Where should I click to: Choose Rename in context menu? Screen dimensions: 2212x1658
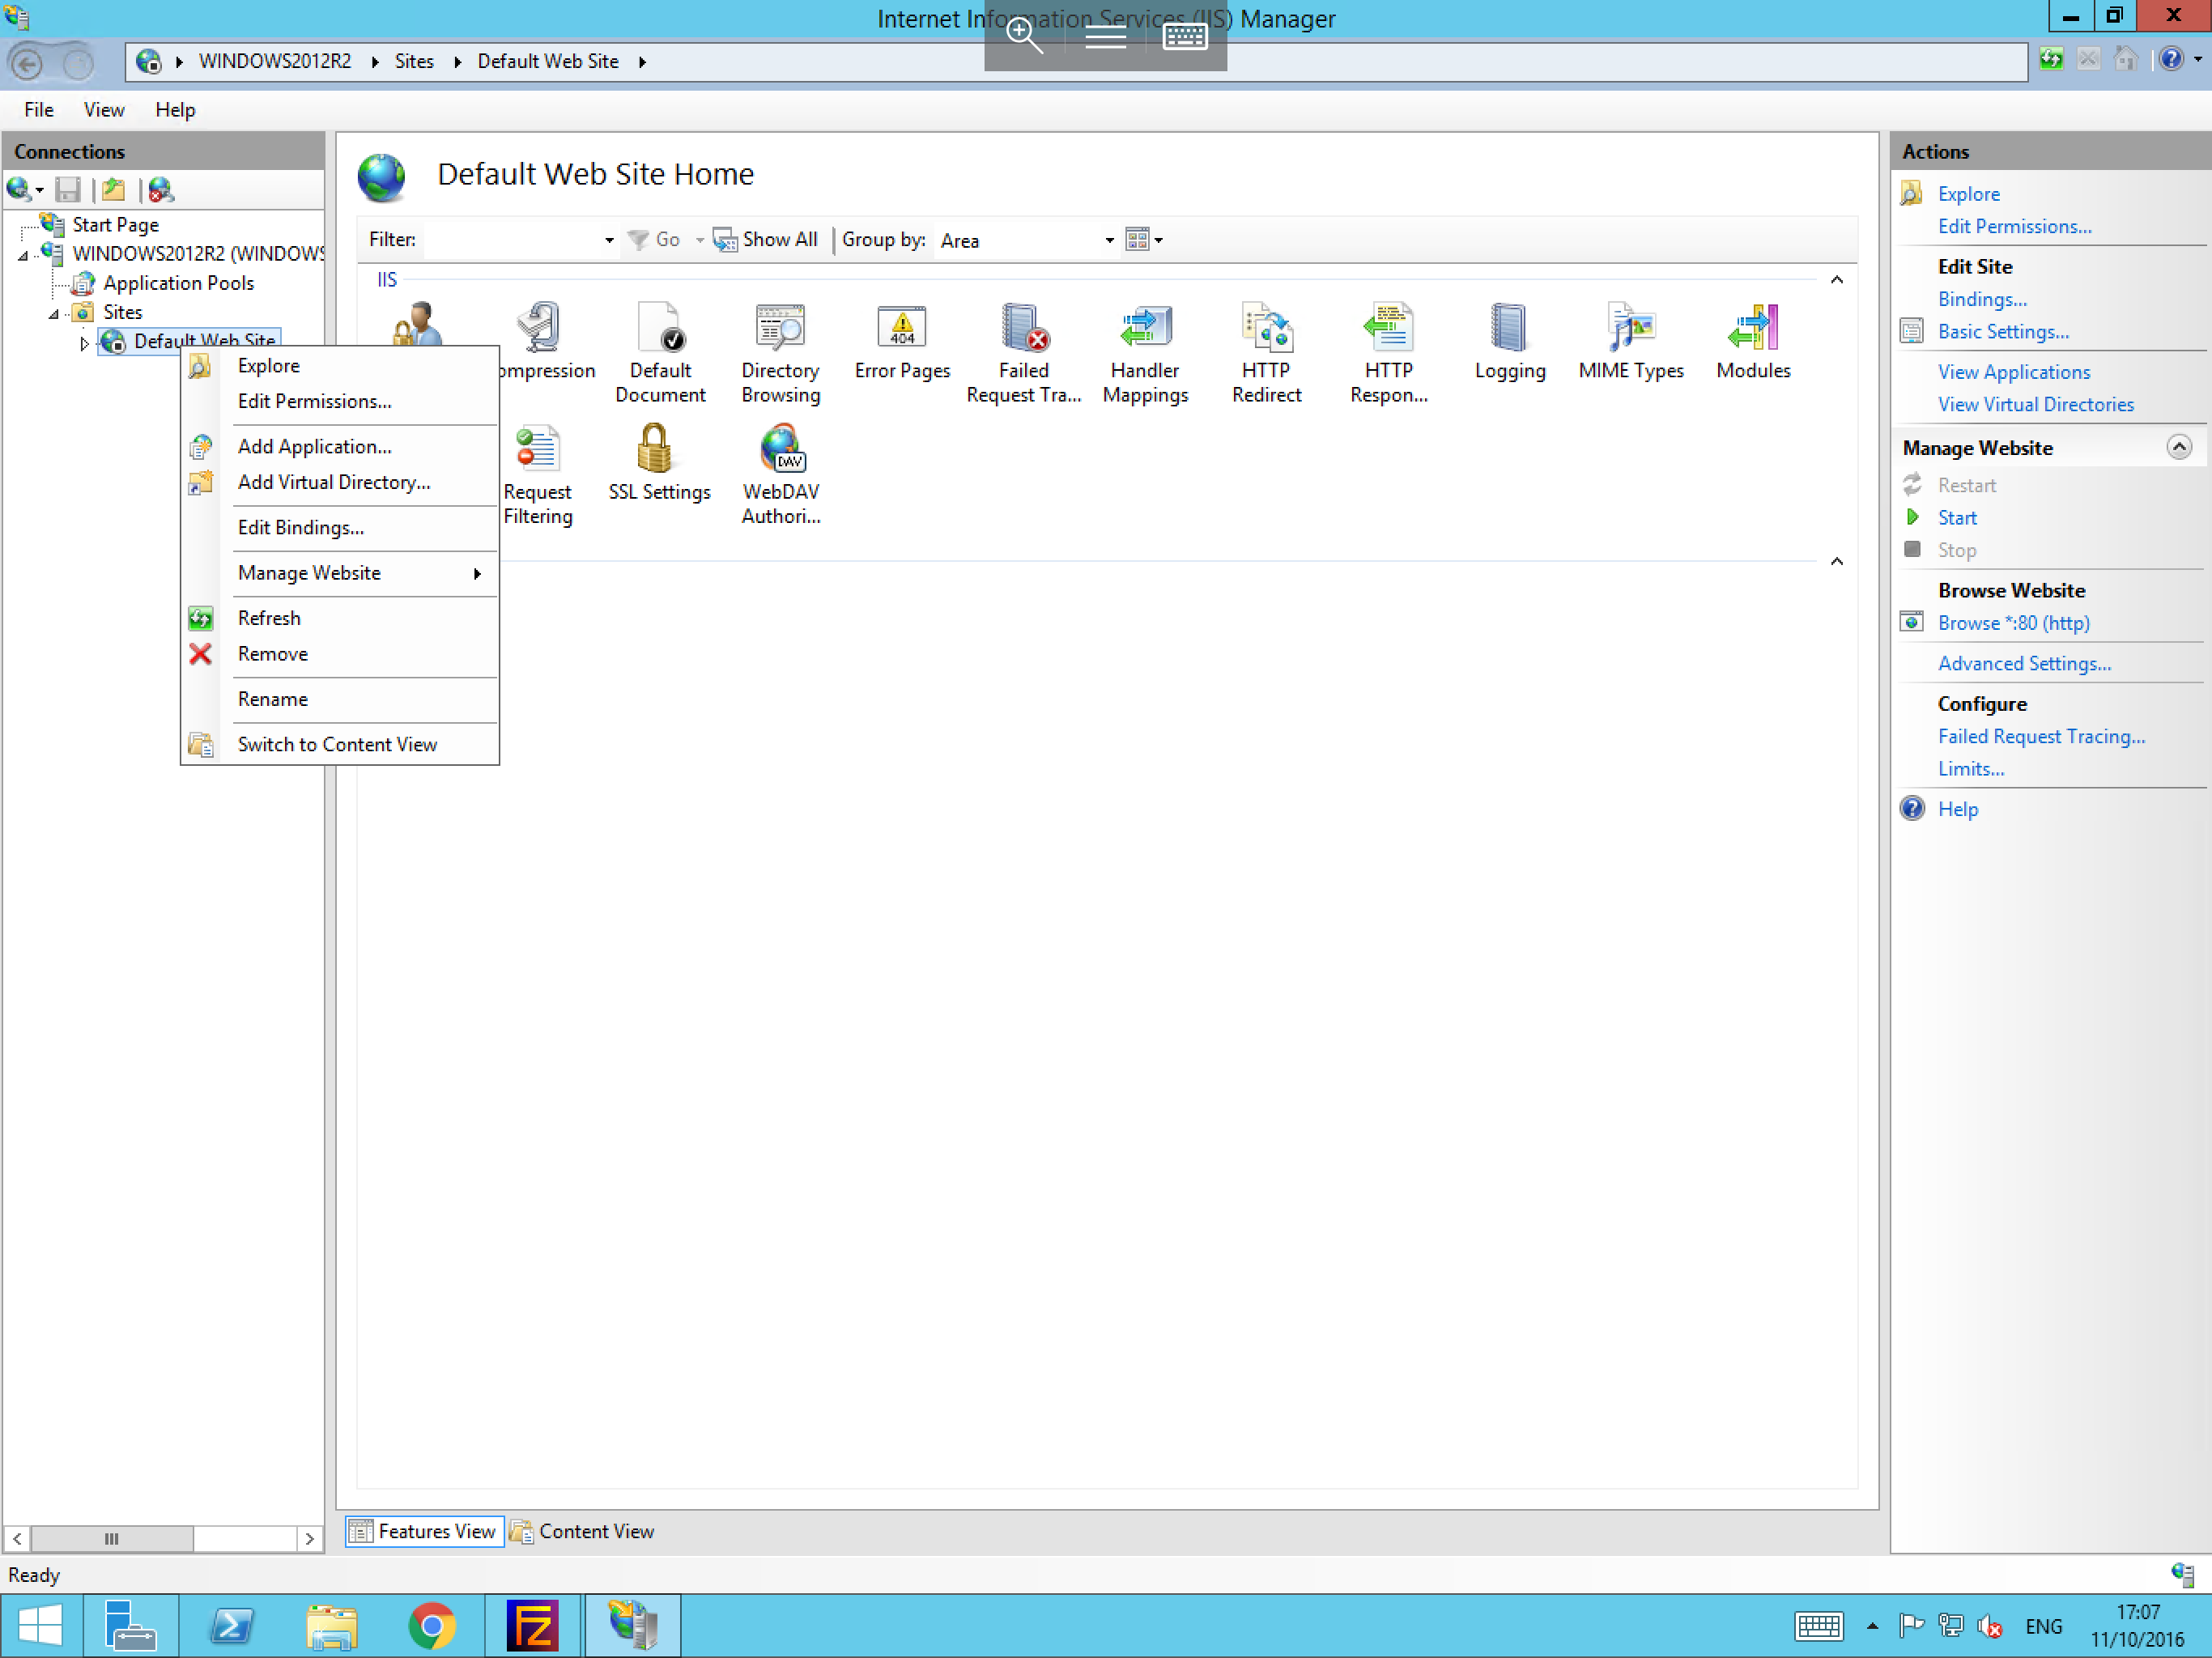[x=340, y=699]
